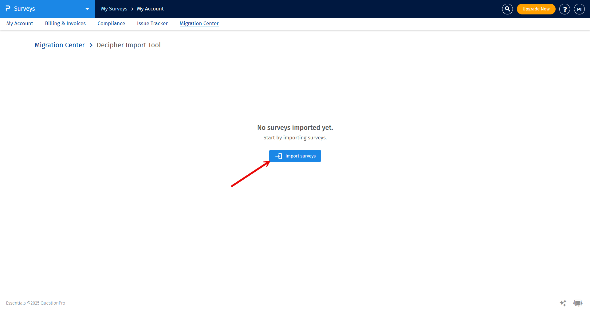Open the PI user profile avatar
The image size is (590, 311).
click(x=579, y=9)
